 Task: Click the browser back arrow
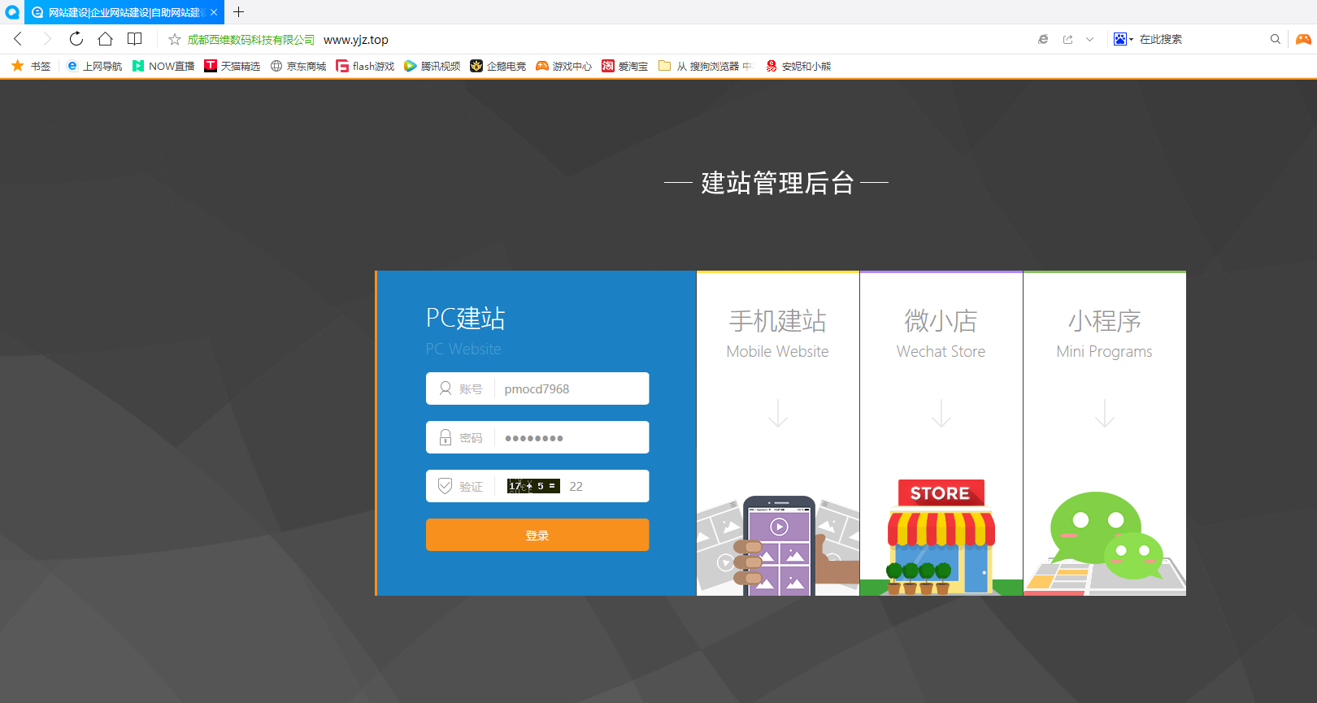click(18, 39)
